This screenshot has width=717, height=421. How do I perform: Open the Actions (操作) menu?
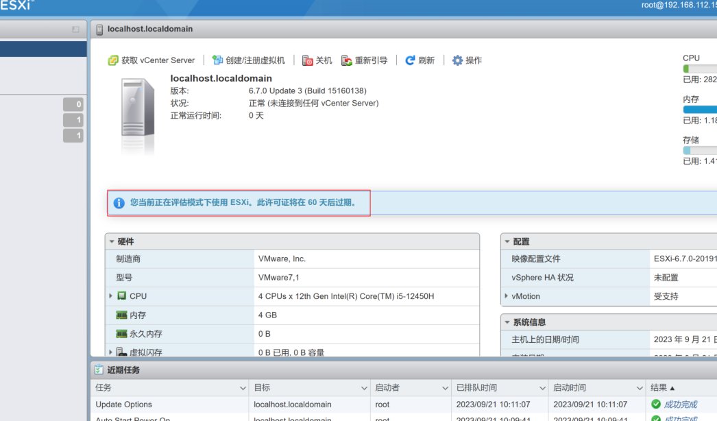pyautogui.click(x=467, y=60)
